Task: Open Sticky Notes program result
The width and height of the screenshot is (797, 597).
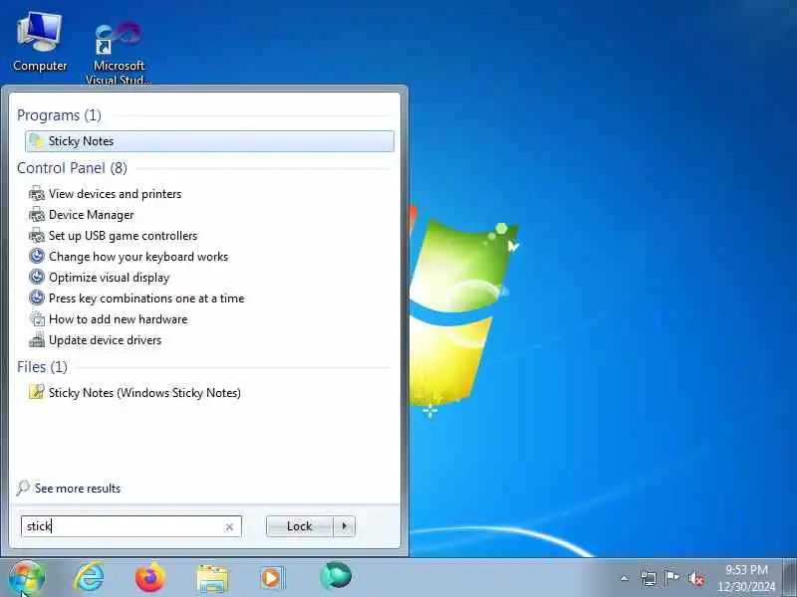Action: click(209, 141)
